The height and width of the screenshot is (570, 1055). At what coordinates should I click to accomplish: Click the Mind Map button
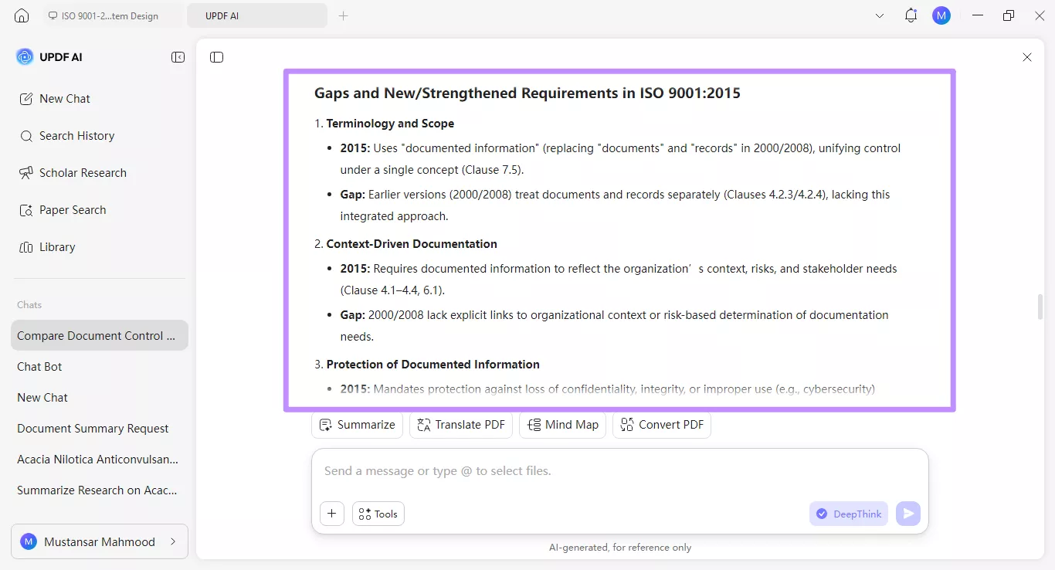coord(563,425)
